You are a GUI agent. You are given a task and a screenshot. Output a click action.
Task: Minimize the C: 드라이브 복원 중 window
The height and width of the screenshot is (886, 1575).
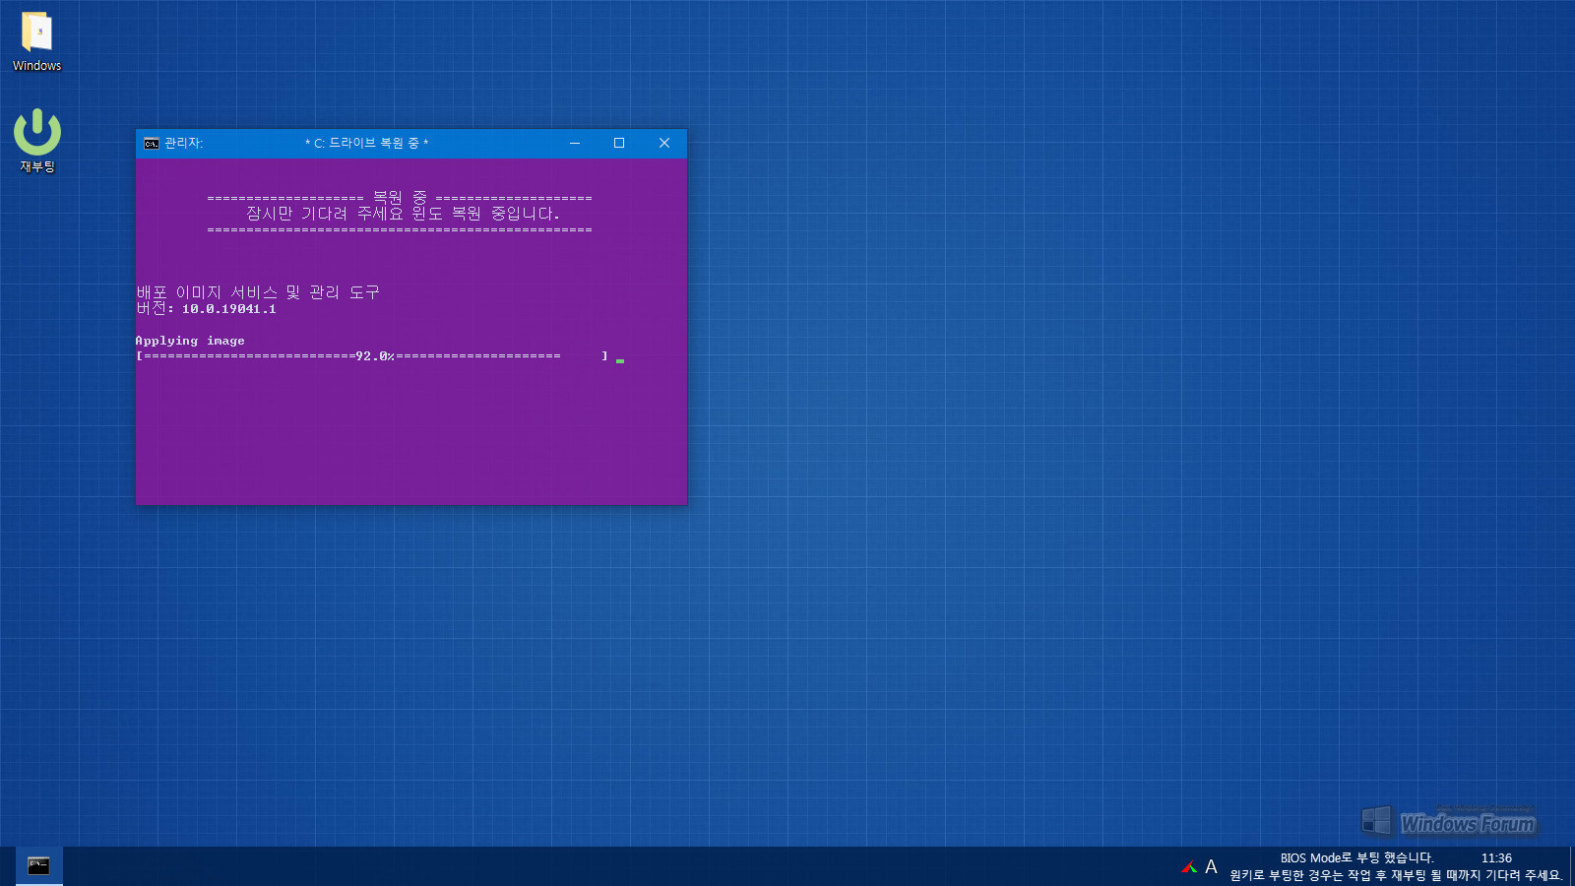click(575, 143)
